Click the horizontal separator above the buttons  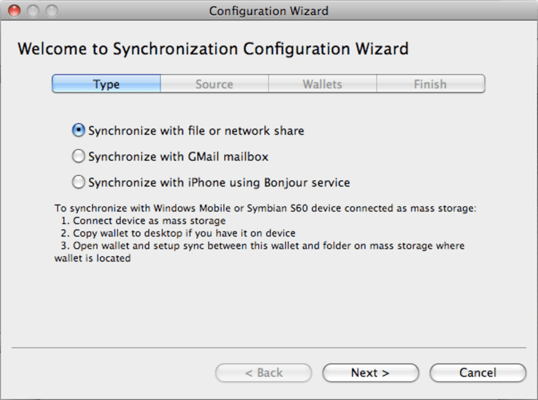pos(268,348)
